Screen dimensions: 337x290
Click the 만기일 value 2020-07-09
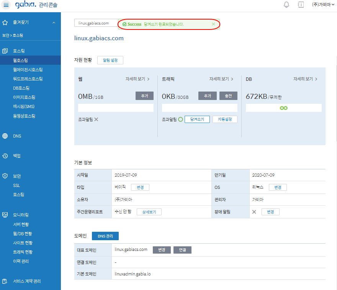(263, 175)
